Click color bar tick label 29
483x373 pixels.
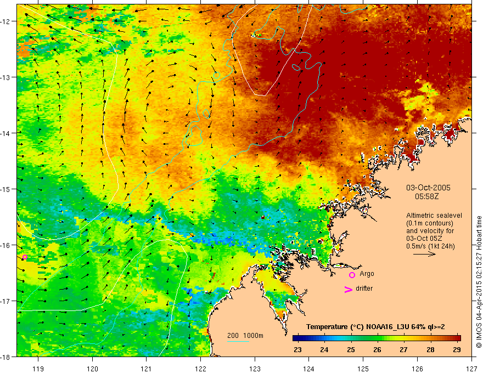coord(457,349)
